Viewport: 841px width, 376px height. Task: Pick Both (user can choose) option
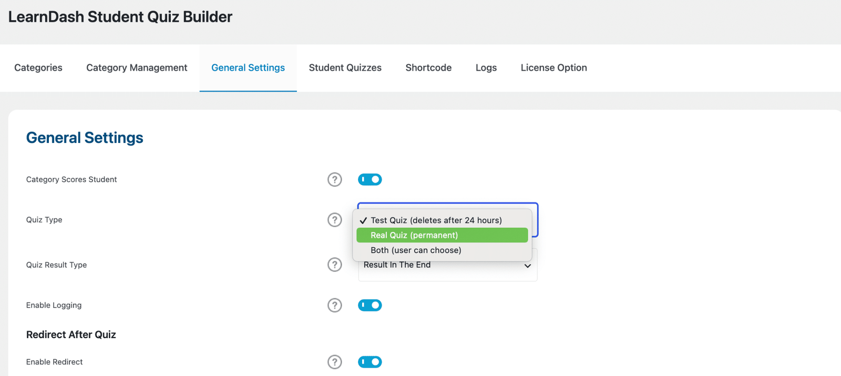tap(442, 250)
